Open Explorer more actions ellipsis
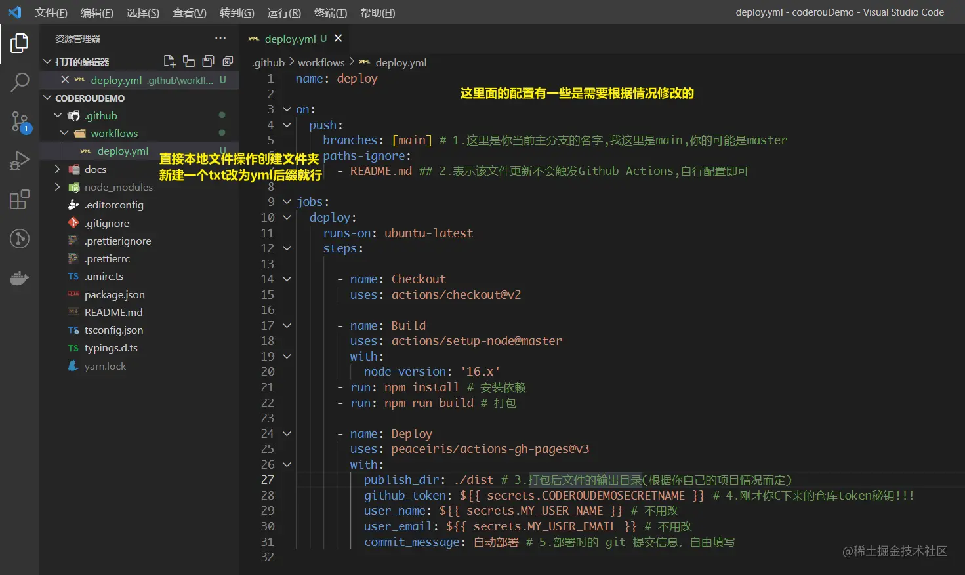965x575 pixels. (220, 38)
